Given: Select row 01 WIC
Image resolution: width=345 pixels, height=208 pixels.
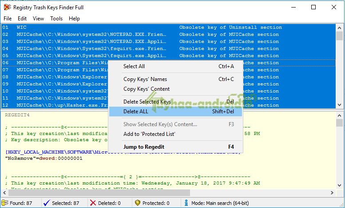Looking at the screenshot, I should pos(169,27).
